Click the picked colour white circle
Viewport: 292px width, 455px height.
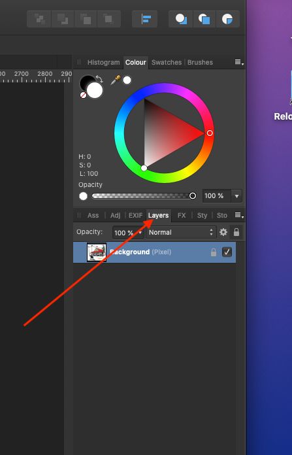point(127,80)
